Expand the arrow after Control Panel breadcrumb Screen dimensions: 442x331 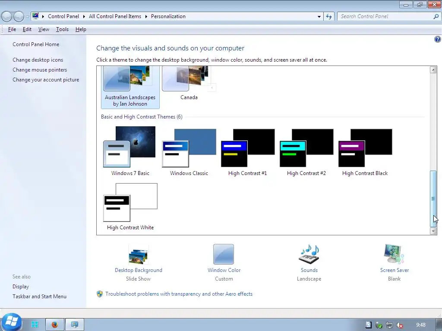(84, 16)
